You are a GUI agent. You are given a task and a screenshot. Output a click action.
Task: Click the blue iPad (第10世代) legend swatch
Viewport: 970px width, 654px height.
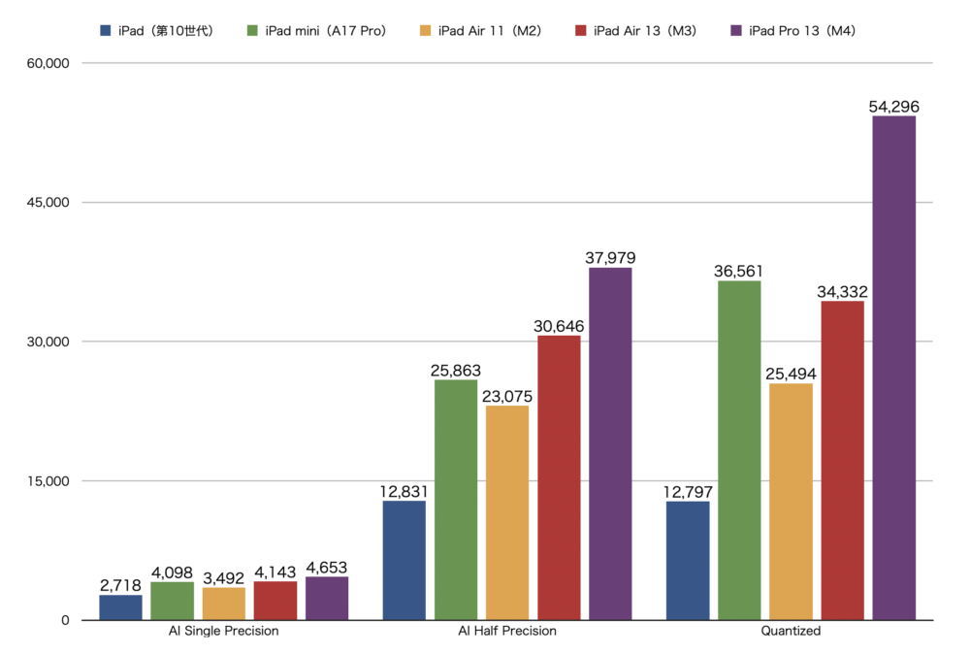click(105, 31)
